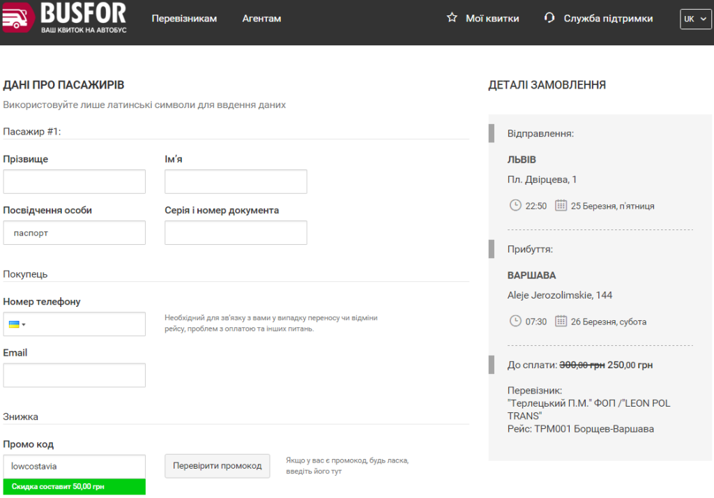Click the clock icon next to 22:50
Viewport: 714px width, 498px height.
point(515,206)
